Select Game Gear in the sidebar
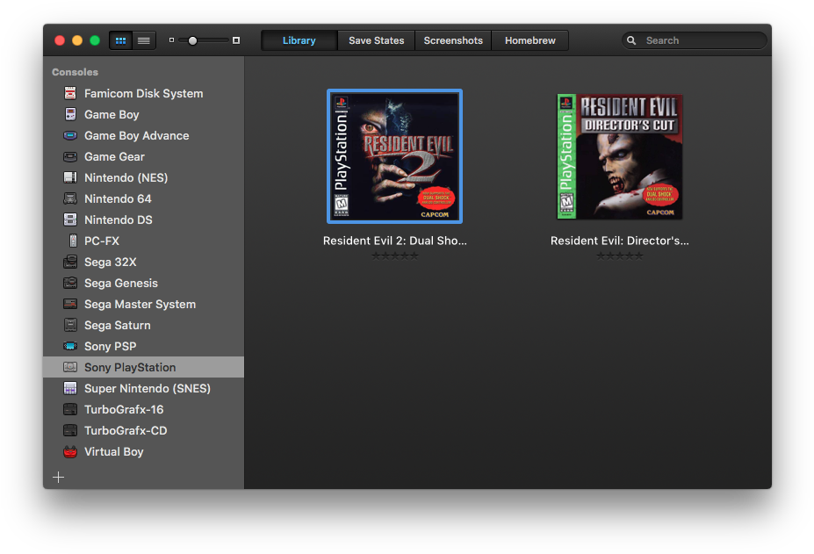Screen dimensions: 814x554 tap(143, 157)
